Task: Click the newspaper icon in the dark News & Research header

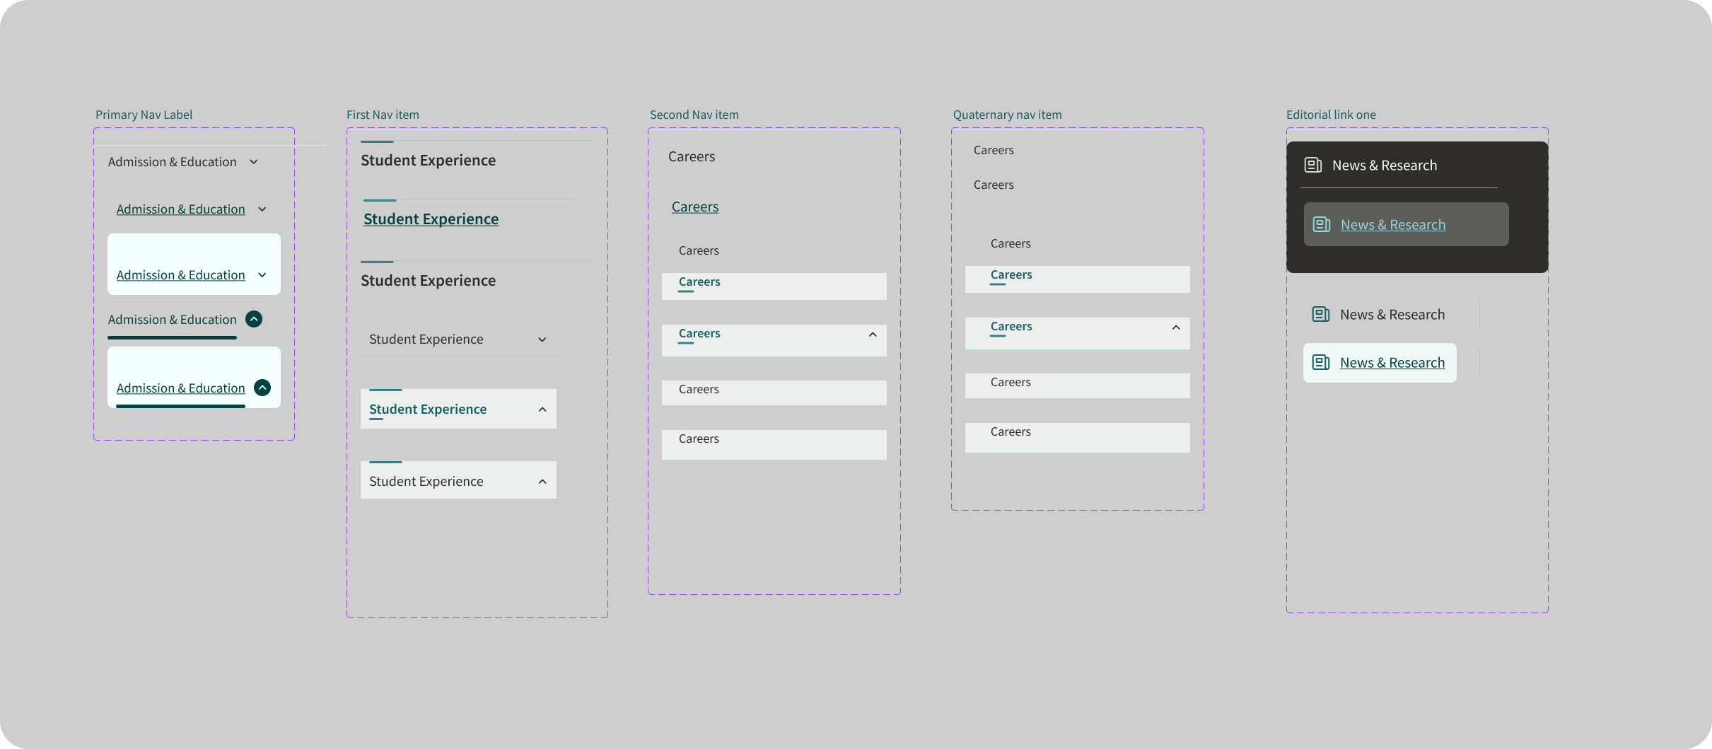Action: [x=1313, y=165]
